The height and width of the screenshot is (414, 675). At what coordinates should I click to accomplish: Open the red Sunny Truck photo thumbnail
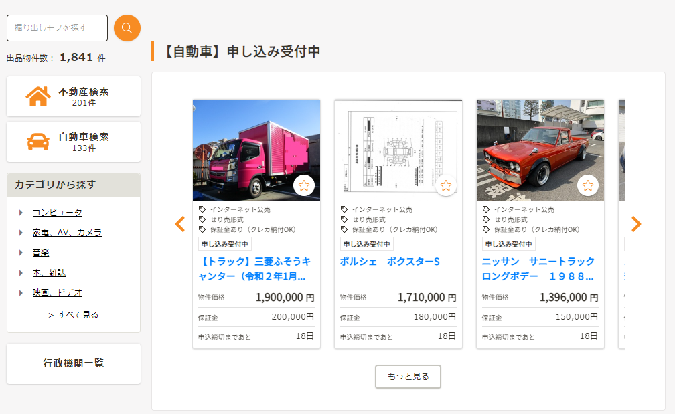pos(540,150)
